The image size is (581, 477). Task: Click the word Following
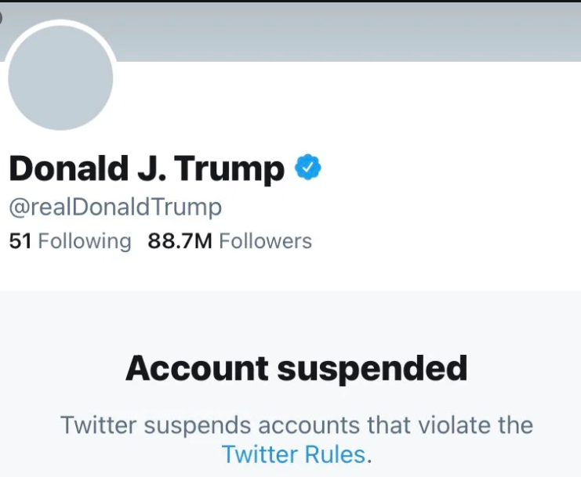tap(85, 242)
